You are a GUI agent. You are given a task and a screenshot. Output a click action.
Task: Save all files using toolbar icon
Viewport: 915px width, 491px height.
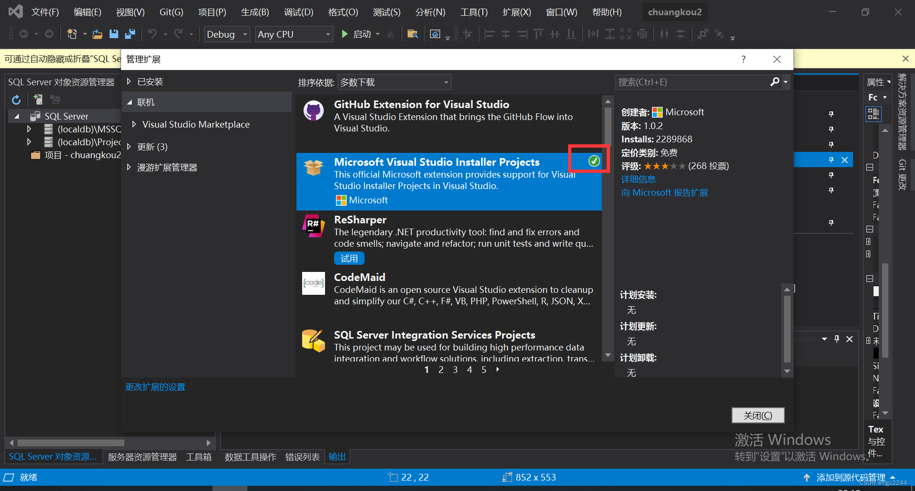pos(130,34)
